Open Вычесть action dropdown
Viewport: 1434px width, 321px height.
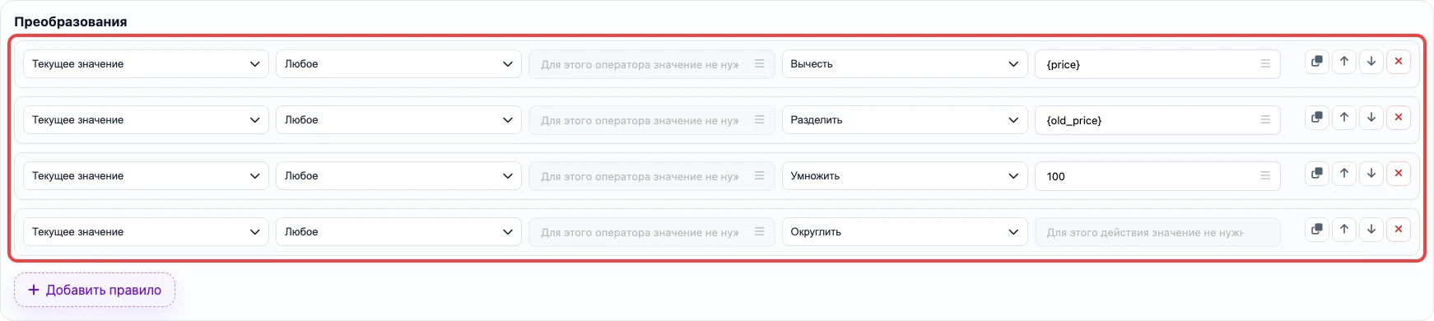pos(905,64)
